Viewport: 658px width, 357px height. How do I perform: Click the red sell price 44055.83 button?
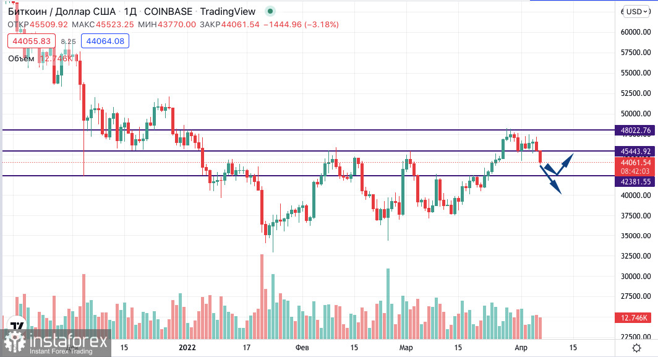pyautogui.click(x=31, y=41)
